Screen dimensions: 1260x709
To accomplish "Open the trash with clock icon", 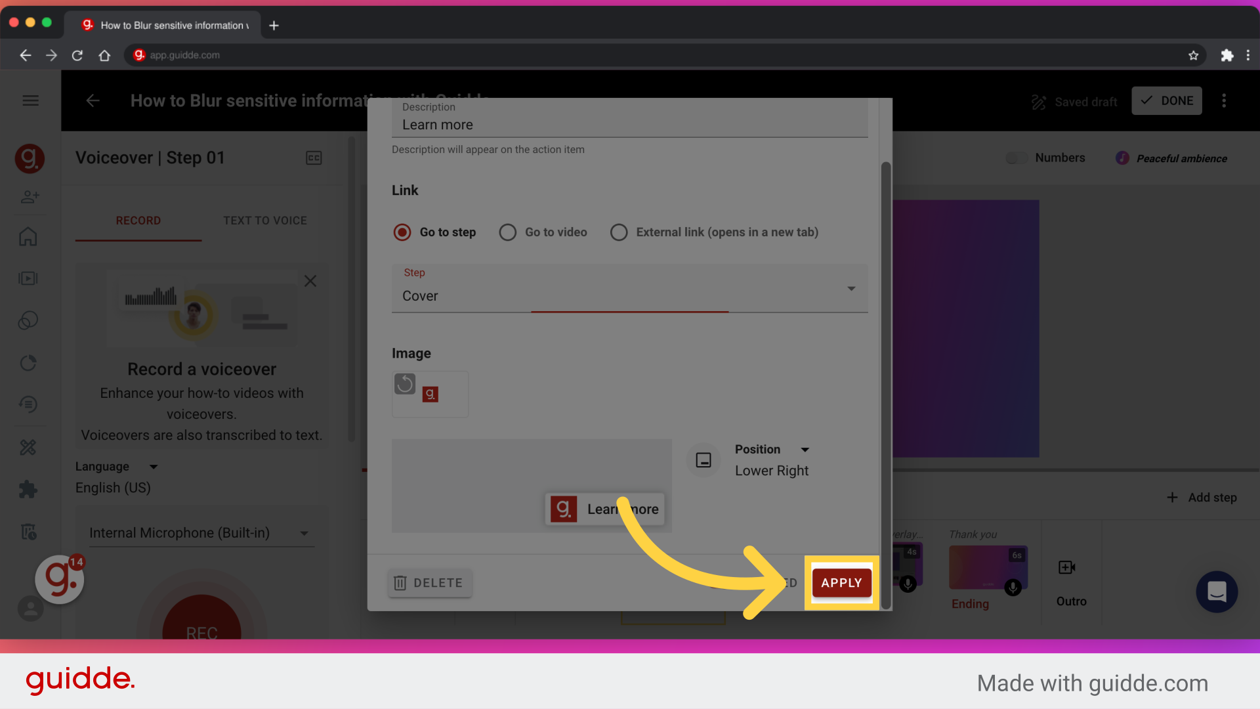I will point(29,532).
